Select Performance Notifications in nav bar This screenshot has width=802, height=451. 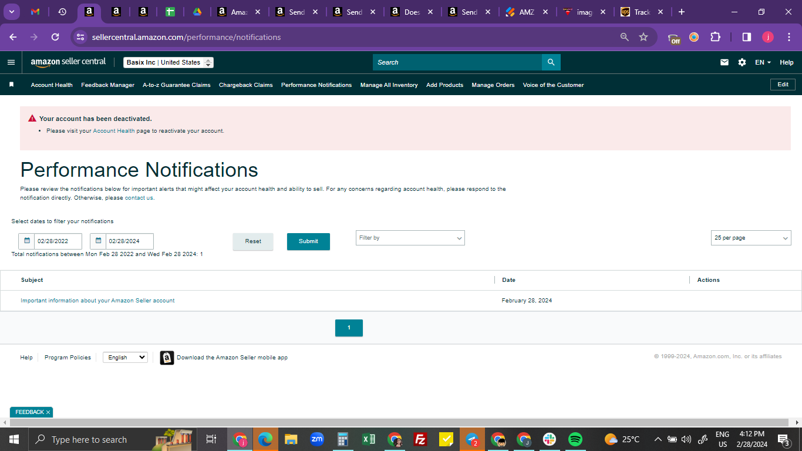coord(316,85)
